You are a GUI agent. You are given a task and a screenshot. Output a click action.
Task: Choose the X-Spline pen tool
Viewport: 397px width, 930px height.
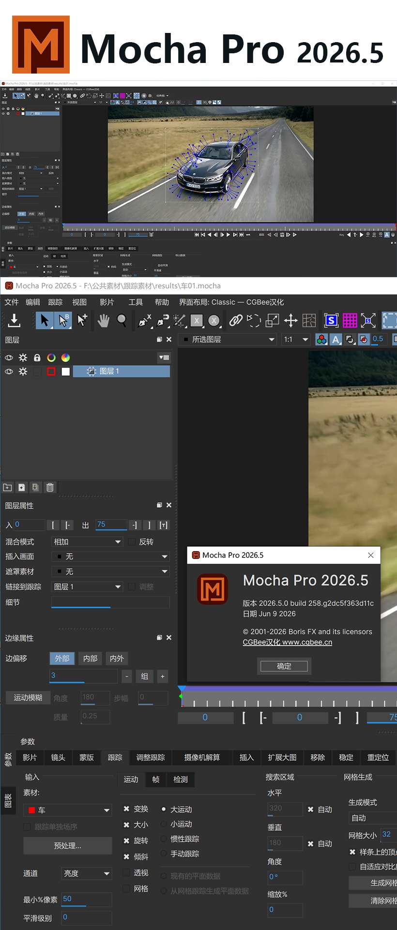(x=145, y=320)
